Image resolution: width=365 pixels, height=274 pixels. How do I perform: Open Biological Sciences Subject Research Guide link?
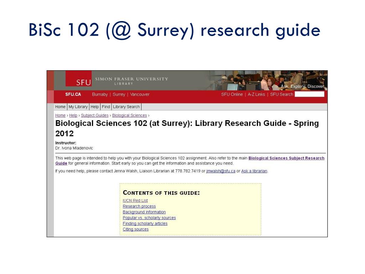coord(286,158)
